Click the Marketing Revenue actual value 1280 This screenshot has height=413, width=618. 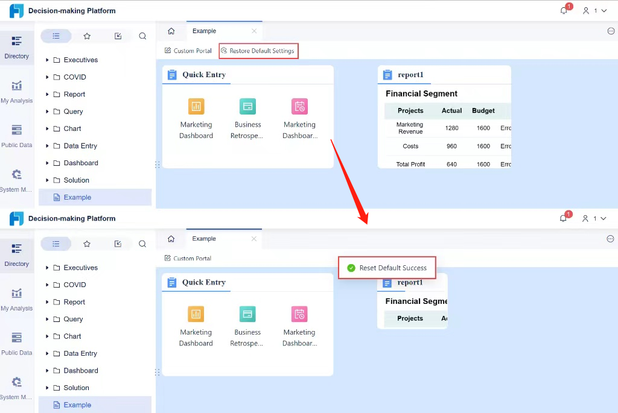point(451,128)
